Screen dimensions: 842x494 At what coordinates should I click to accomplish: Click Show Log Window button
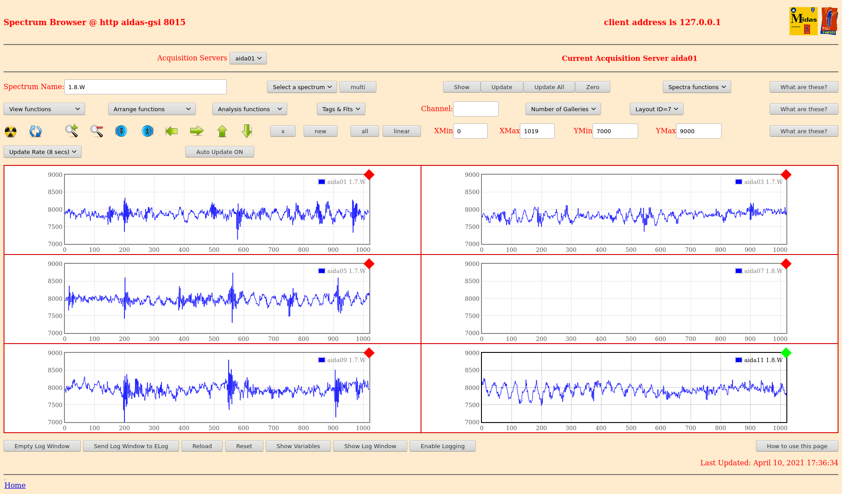point(370,446)
